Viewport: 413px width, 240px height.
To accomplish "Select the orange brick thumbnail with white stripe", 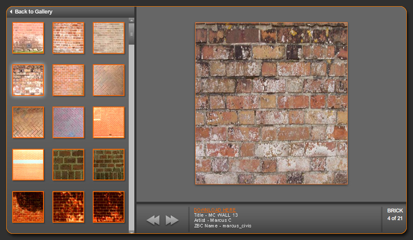I will pos(28,164).
